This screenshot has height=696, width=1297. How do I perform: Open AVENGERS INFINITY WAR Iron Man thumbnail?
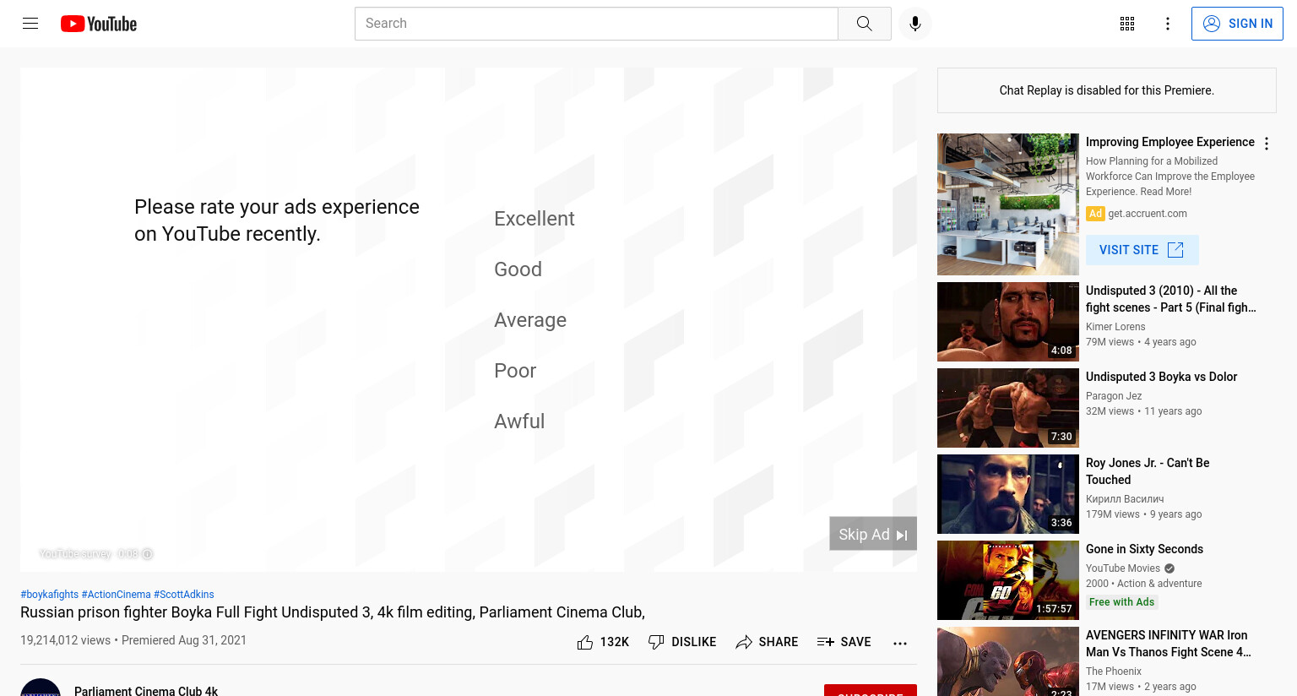click(1008, 661)
